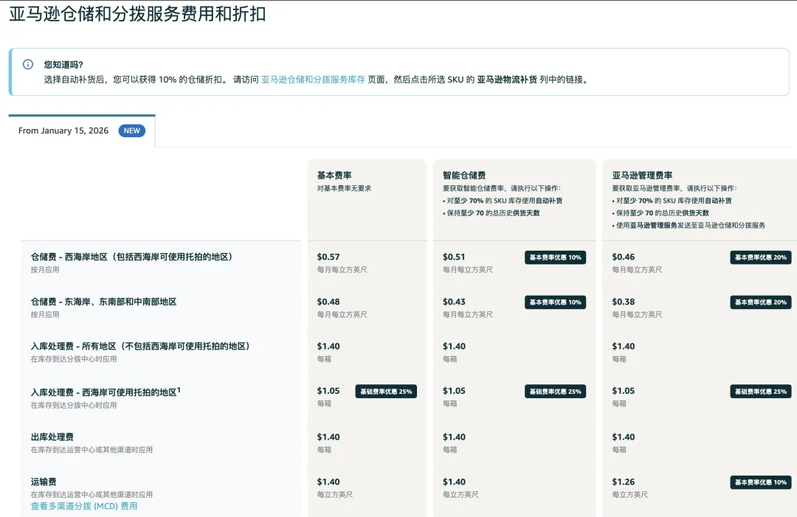Click 10% badge beside $0.43 storage fee
Viewport: 797px width, 517px height.
pos(555,302)
